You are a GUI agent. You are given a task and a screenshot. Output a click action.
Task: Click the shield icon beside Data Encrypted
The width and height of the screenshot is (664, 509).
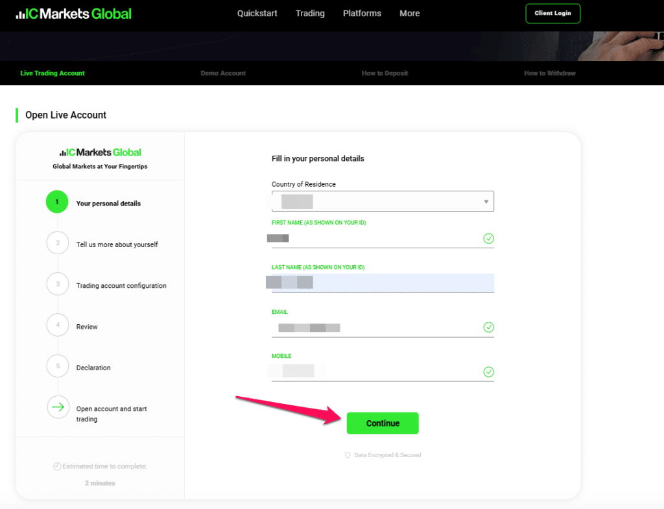(x=348, y=455)
